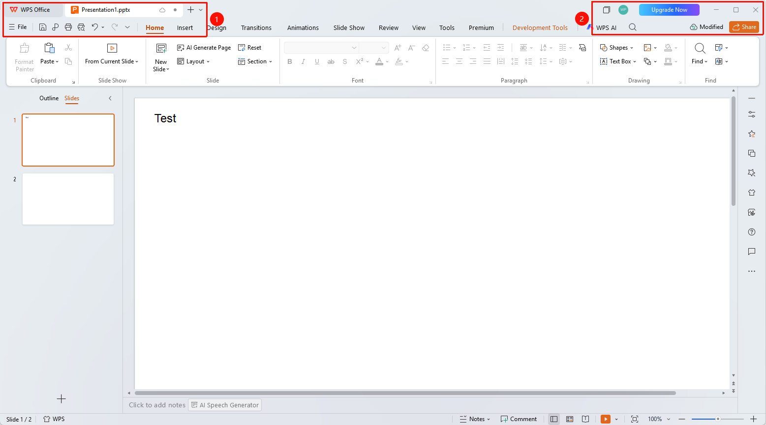Open the comments speech bubble in right sidebar

[x=752, y=252]
